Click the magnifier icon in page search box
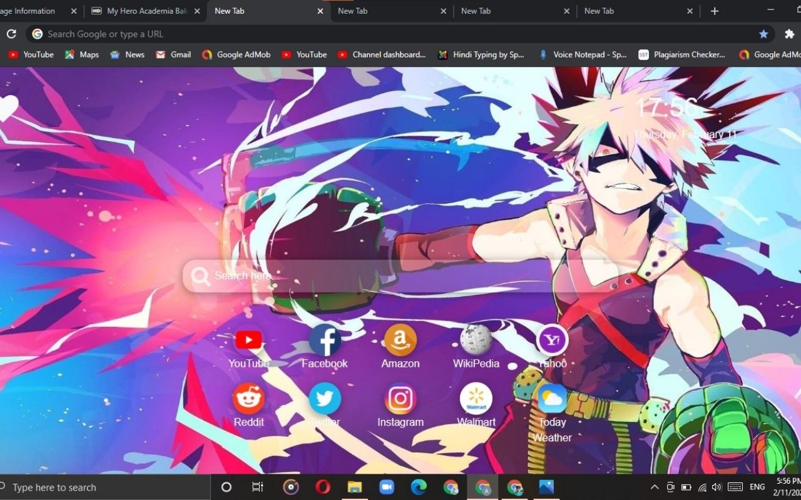This screenshot has width=801, height=500. [x=200, y=276]
